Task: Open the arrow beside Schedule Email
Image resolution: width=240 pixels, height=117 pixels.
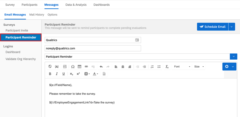Action: pyautogui.click(x=232, y=27)
